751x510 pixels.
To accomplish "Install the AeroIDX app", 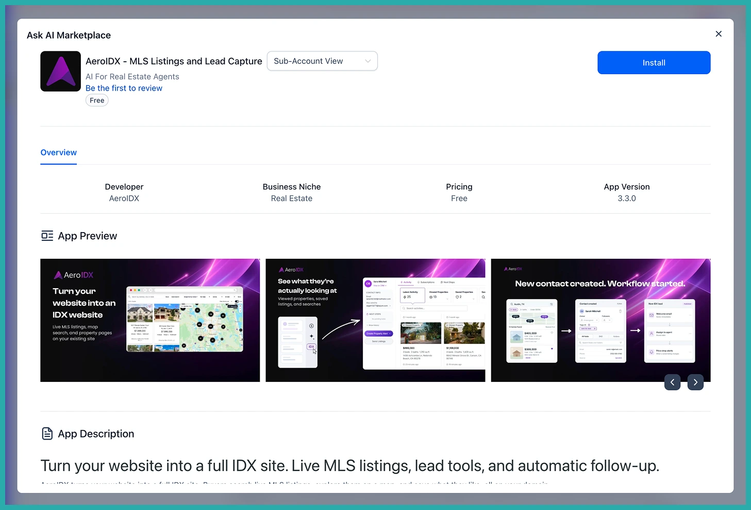I will pos(654,62).
